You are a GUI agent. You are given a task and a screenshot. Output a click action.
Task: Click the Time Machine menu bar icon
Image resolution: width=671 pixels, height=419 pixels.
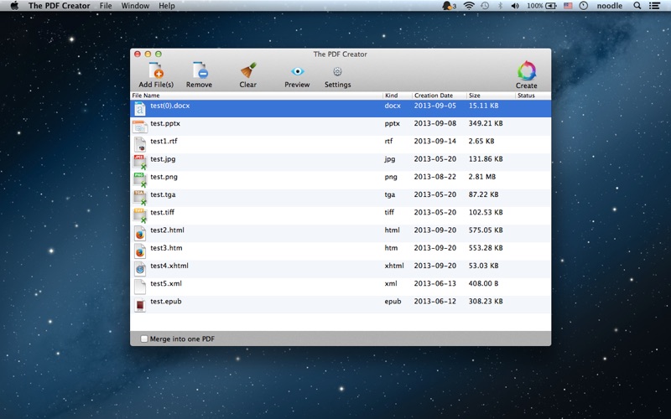pyautogui.click(x=485, y=6)
